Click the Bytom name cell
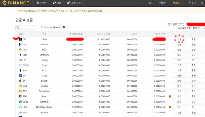205x117 pixels. coord(44,96)
